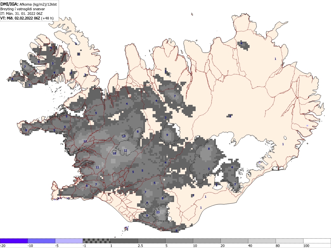Click the title 'DMI/IGA: Afkoma (kg/m2)/12klst'
Viewport: 331px width, 248px height.
point(29,4)
